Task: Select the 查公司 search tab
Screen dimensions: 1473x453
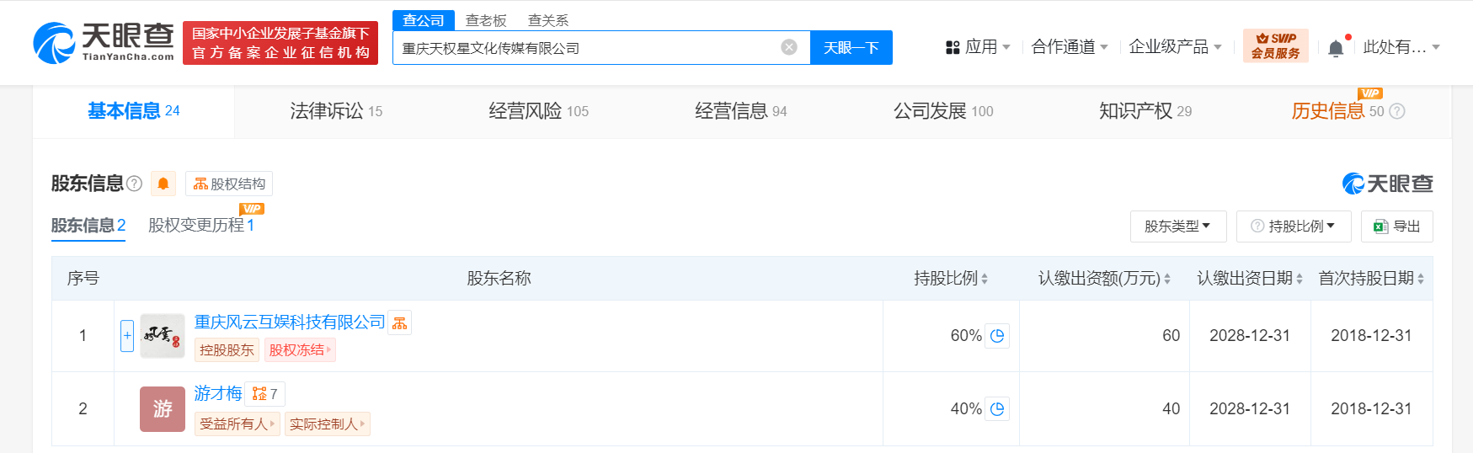Action: click(424, 19)
